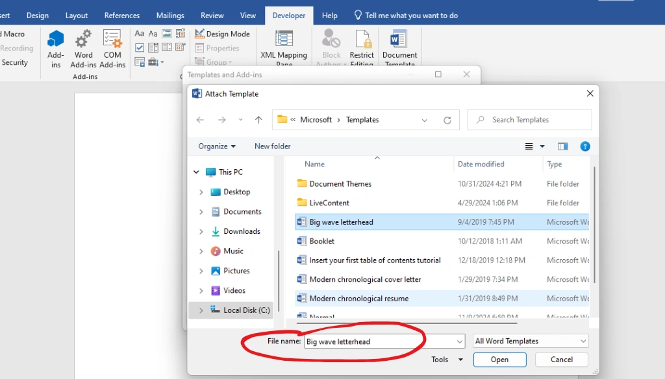This screenshot has width=665, height=379.
Task: Open All Word Templates filter dropdown
Action: click(531, 341)
